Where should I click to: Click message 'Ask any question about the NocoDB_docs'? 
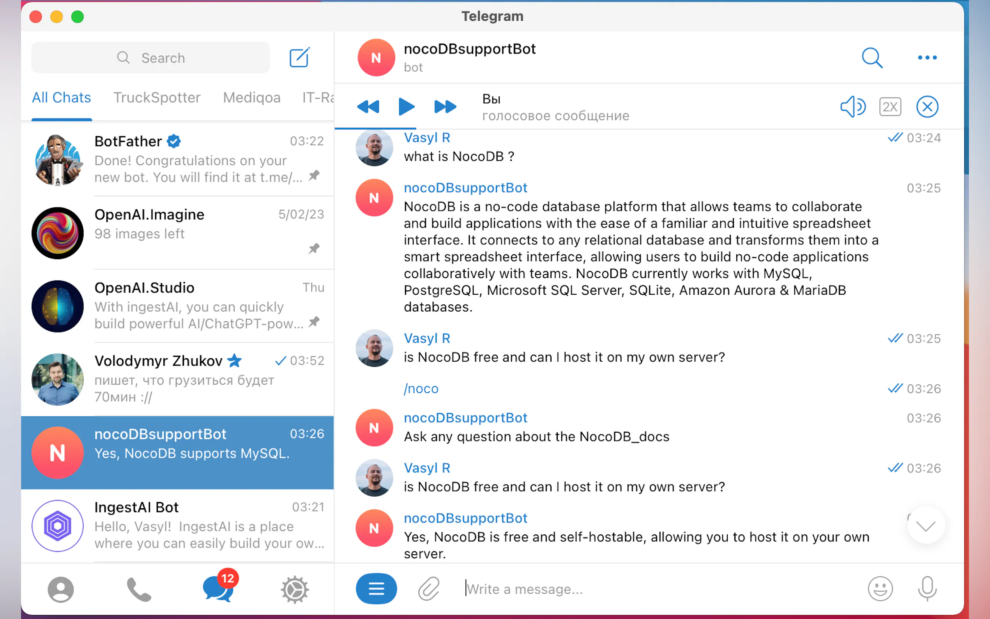coord(537,437)
